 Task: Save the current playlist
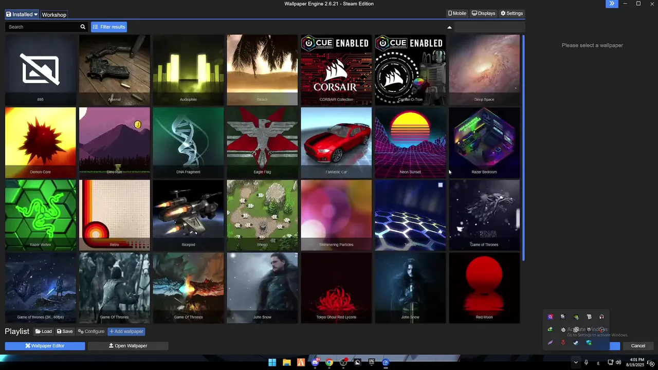point(65,331)
